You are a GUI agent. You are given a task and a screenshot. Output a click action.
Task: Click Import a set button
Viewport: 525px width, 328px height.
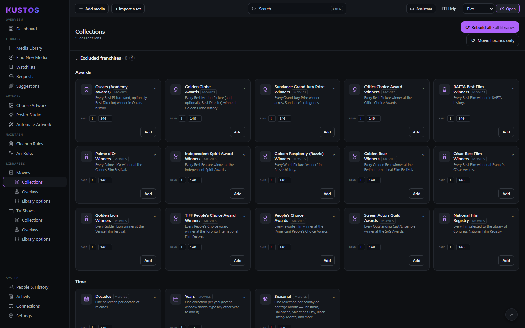coord(128,9)
